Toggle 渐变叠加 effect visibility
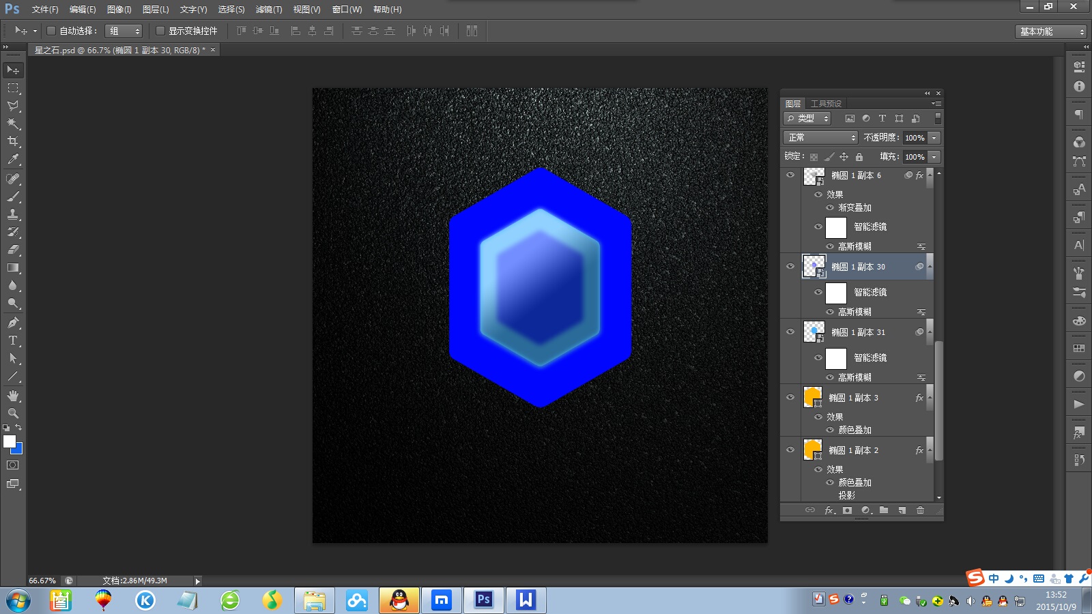This screenshot has width=1092, height=614. click(x=831, y=207)
